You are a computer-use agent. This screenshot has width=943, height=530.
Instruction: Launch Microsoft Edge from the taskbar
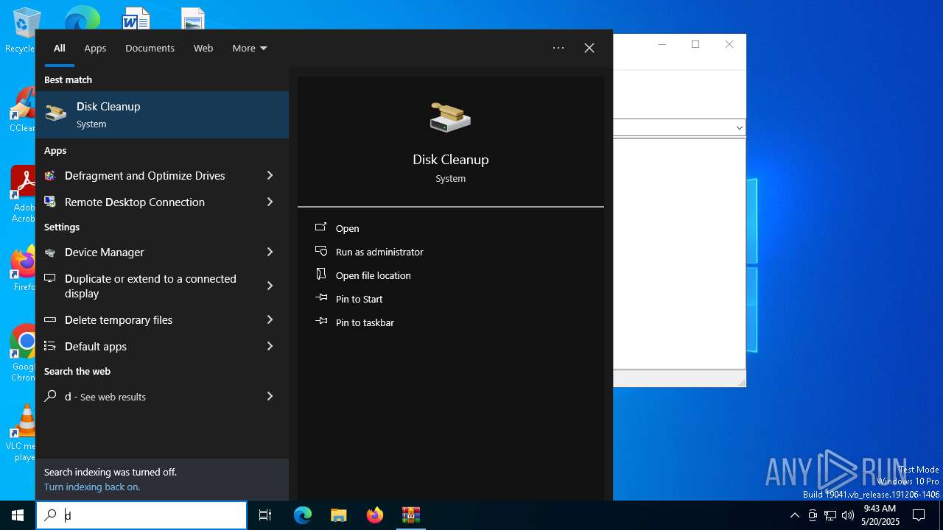click(x=303, y=515)
